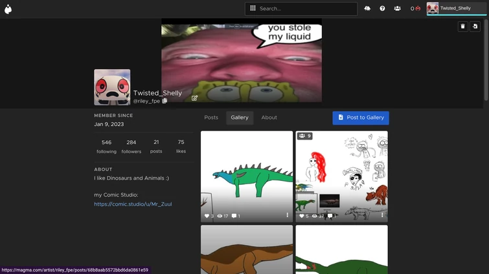Open the friends group icon
The width and height of the screenshot is (489, 274).
pyautogui.click(x=397, y=8)
